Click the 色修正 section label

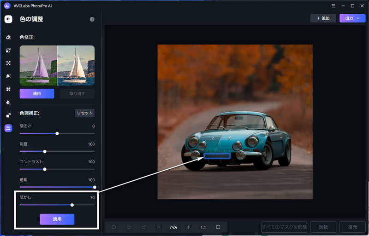pos(27,37)
